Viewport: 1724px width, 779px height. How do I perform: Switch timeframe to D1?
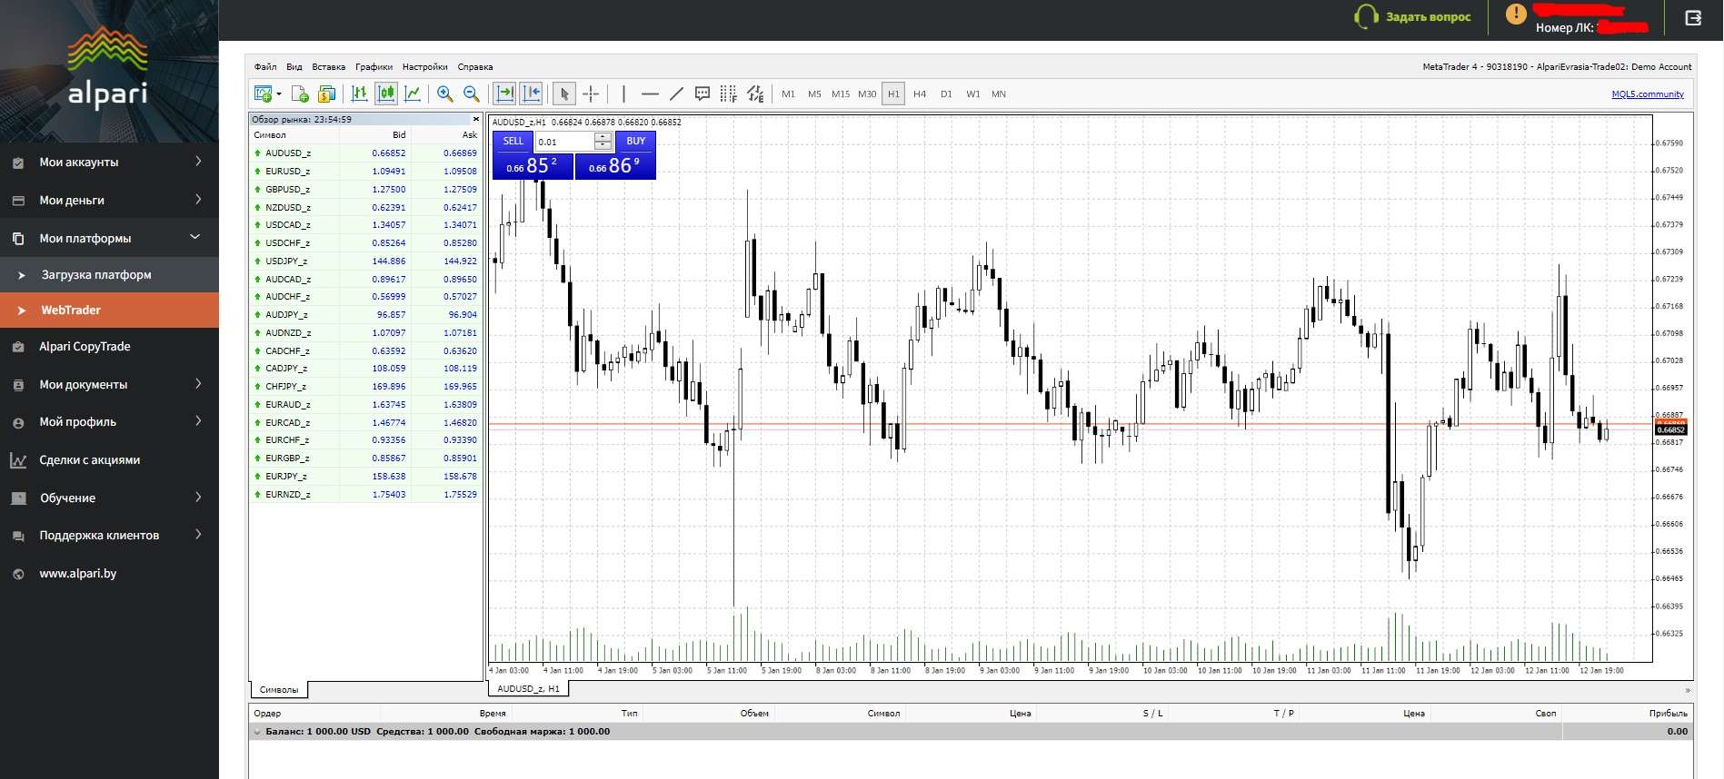[x=946, y=94]
